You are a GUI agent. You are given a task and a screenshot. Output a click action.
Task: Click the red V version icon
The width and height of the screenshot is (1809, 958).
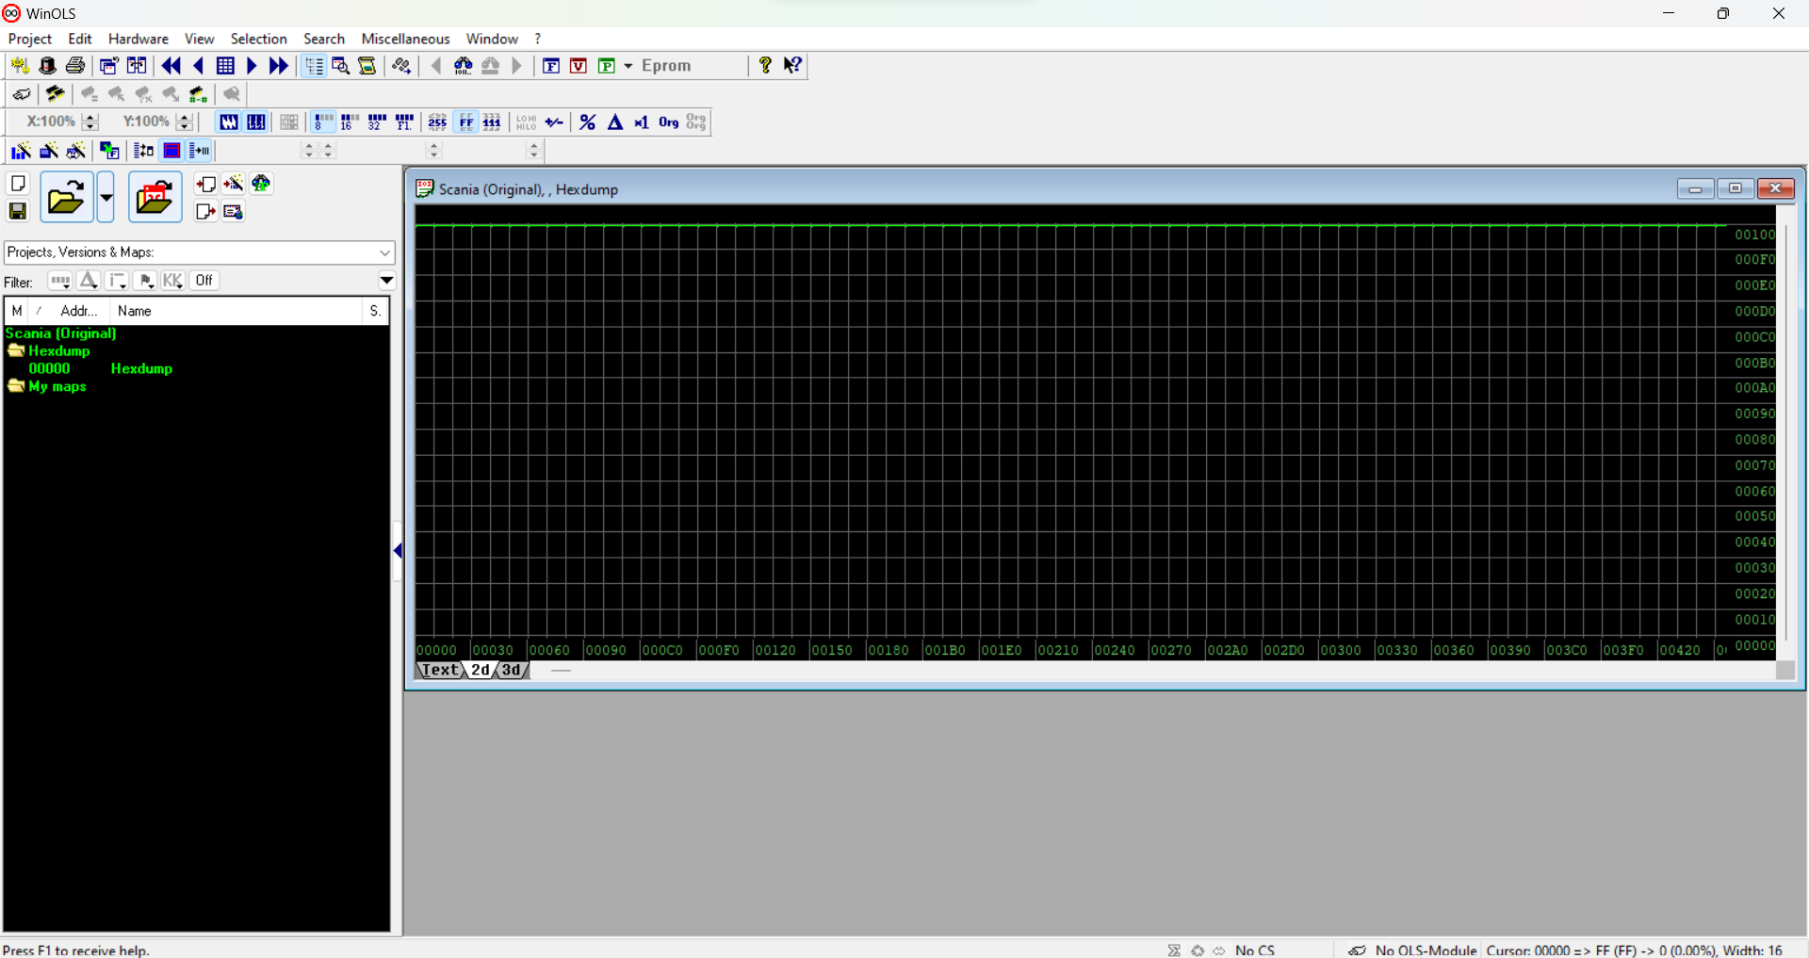point(579,66)
